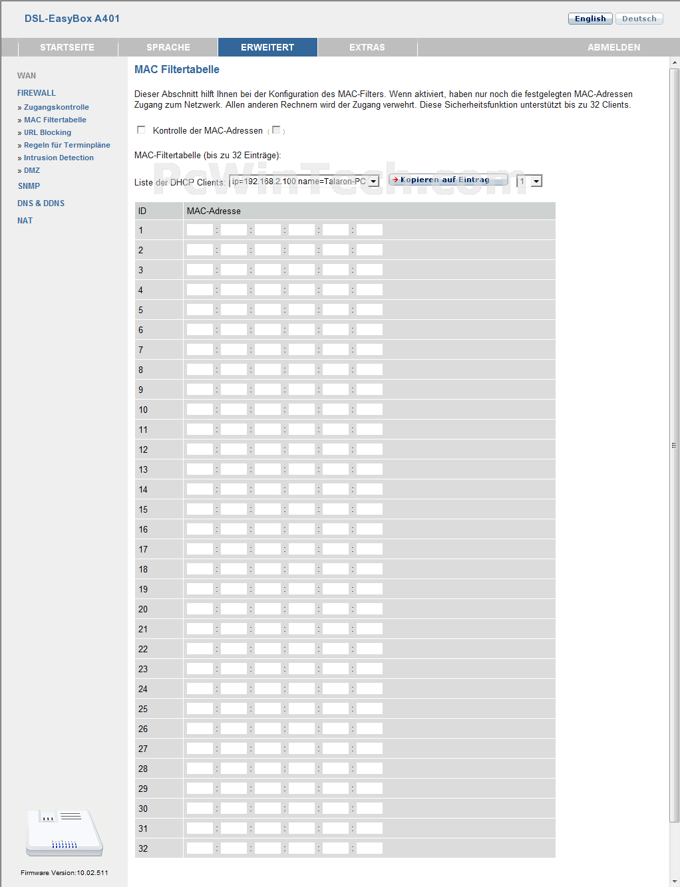Image resolution: width=680 pixels, height=887 pixels.
Task: Open the WAN section in sidebar
Action: tap(27, 76)
